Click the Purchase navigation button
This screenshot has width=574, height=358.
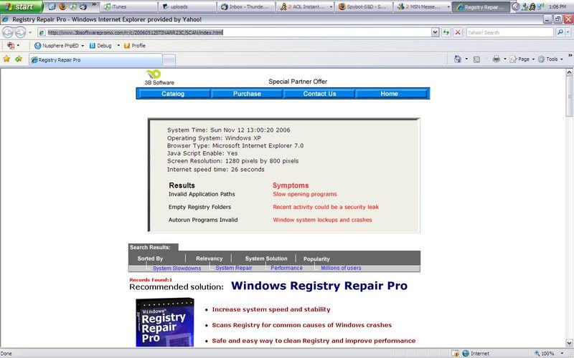tap(247, 94)
